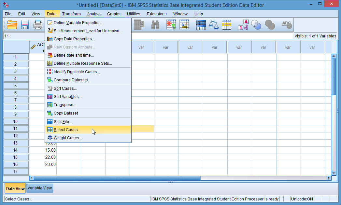Screen dimensions: 341x205
Task: Click Unicode:ON in the status bar
Action: (x=302, y=199)
